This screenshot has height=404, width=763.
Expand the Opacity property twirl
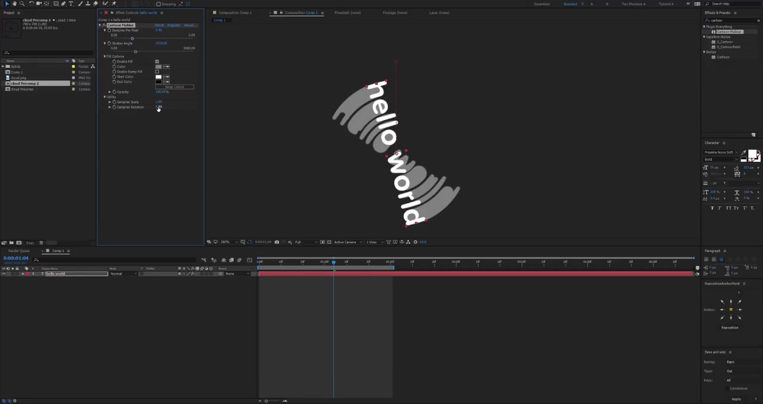pos(110,92)
